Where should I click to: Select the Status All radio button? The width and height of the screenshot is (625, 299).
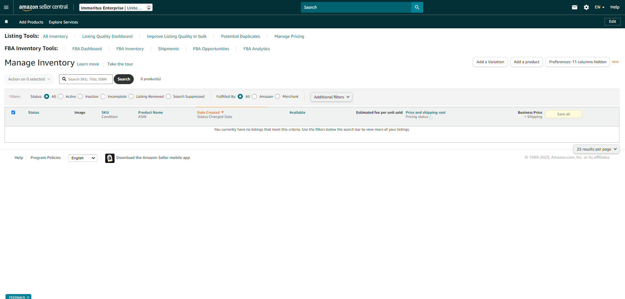coord(47,96)
